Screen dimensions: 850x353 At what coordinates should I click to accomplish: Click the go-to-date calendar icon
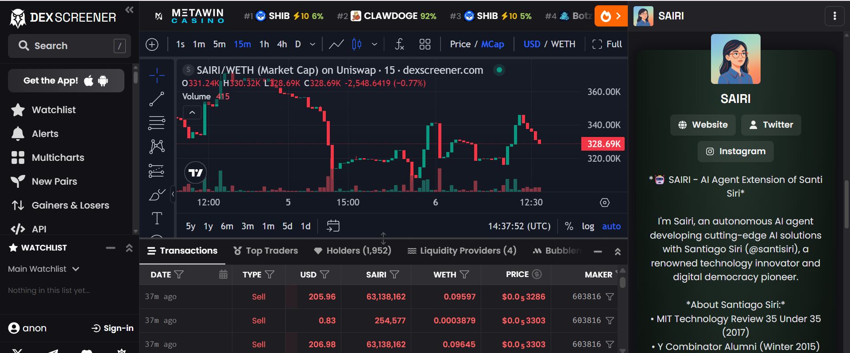click(x=333, y=226)
